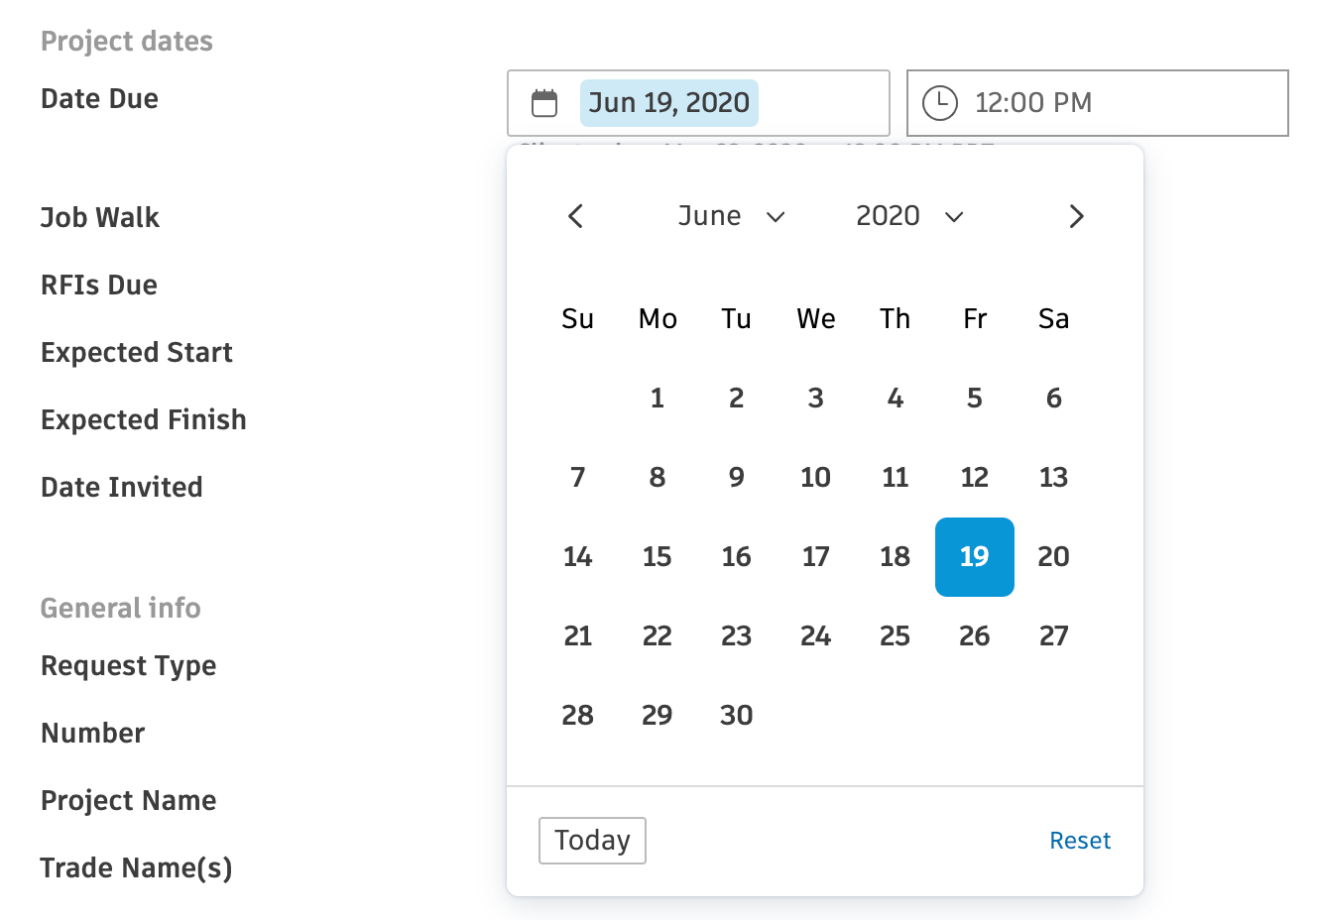Go to previous month with left arrow

(x=575, y=216)
